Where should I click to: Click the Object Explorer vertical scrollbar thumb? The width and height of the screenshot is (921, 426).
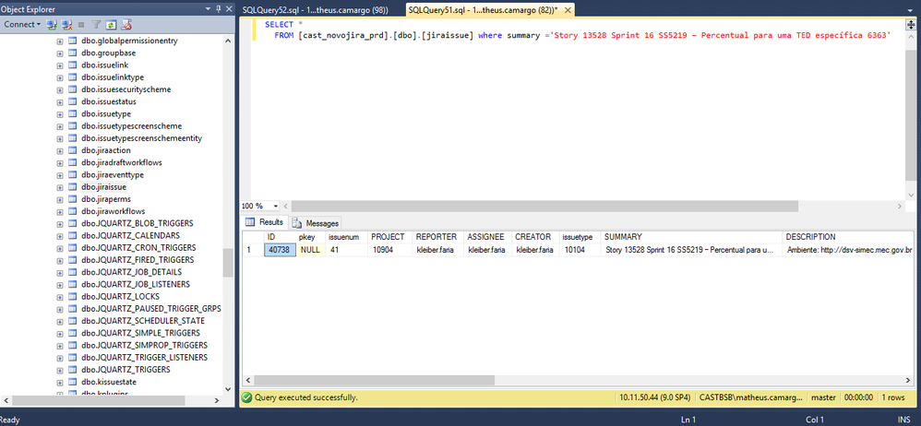(x=228, y=263)
